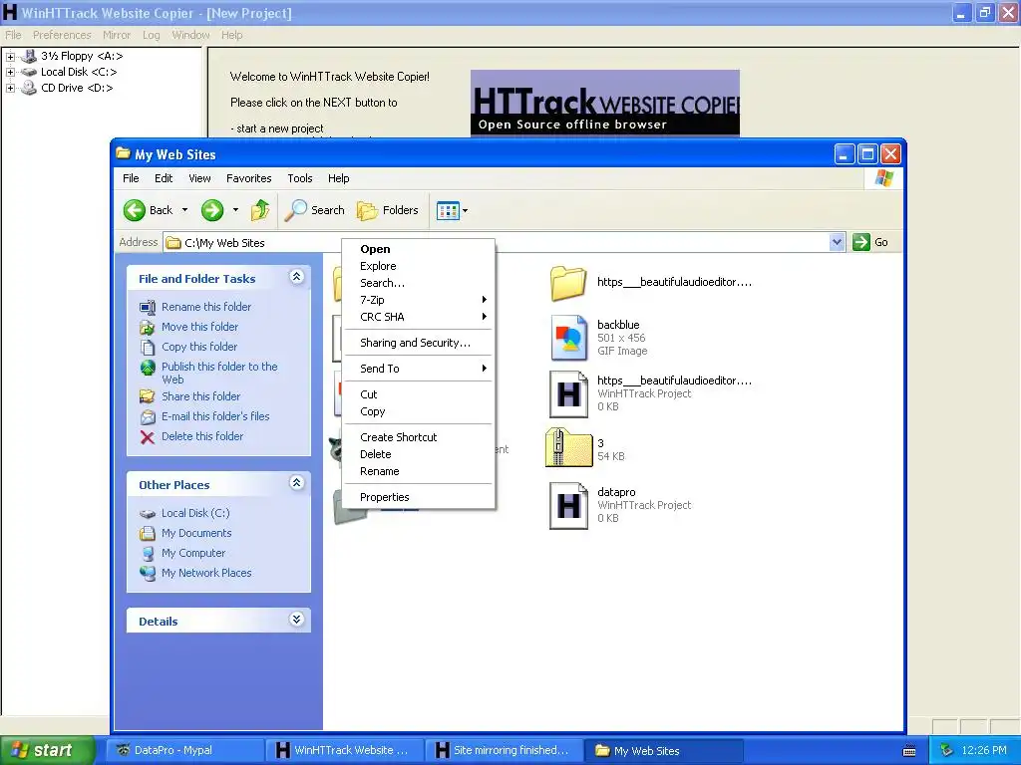The height and width of the screenshot is (765, 1021).
Task: Click the My Network Places icon
Action: [148, 573]
